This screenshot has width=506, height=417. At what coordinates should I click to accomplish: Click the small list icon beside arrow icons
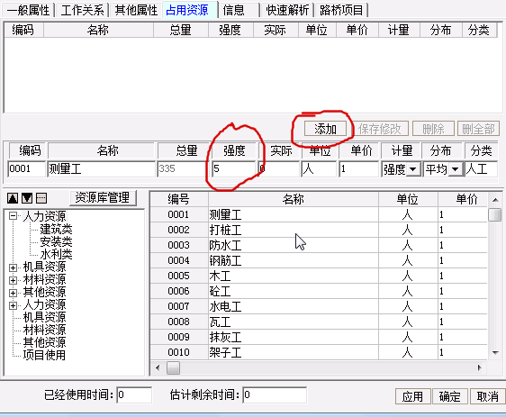click(41, 198)
